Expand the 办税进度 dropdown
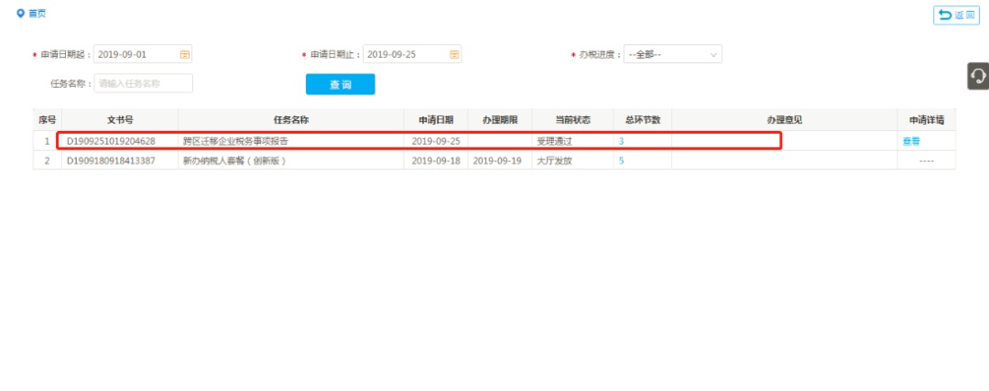989x391 pixels. (x=672, y=54)
